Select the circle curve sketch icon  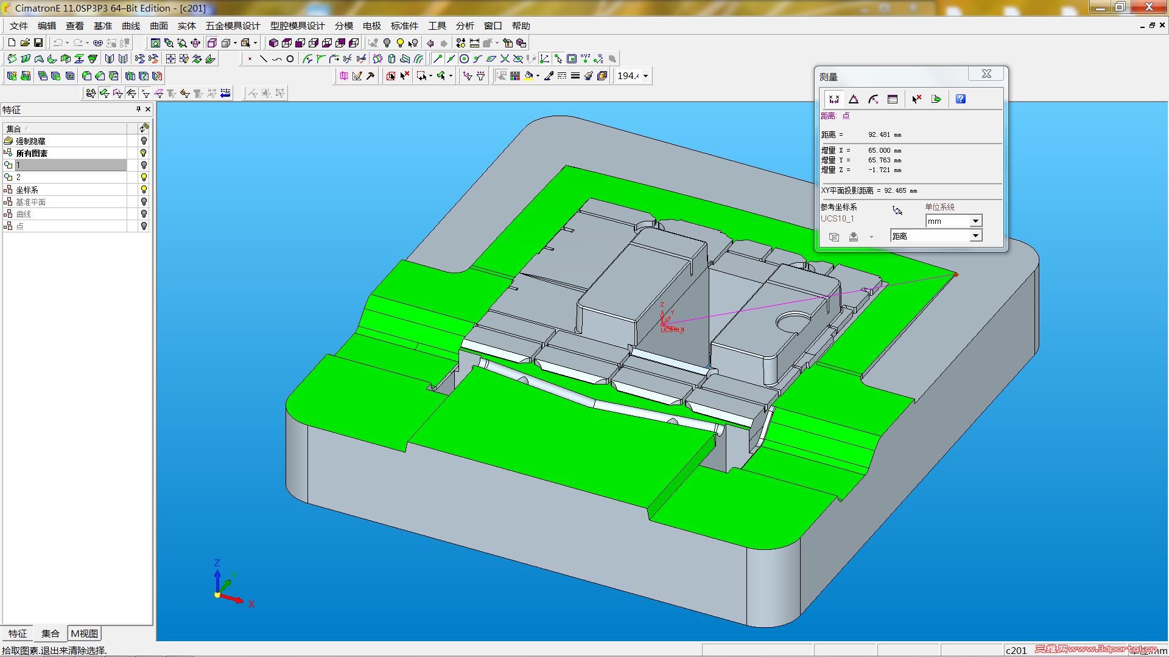click(x=290, y=59)
